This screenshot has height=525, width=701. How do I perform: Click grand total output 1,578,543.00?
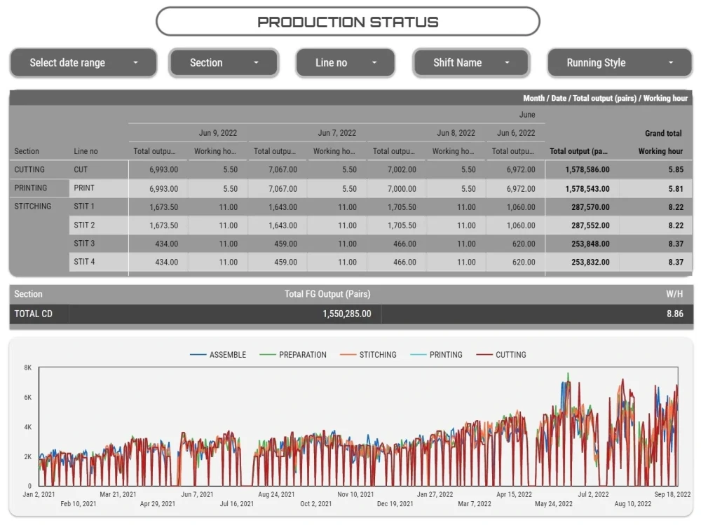tap(587, 188)
